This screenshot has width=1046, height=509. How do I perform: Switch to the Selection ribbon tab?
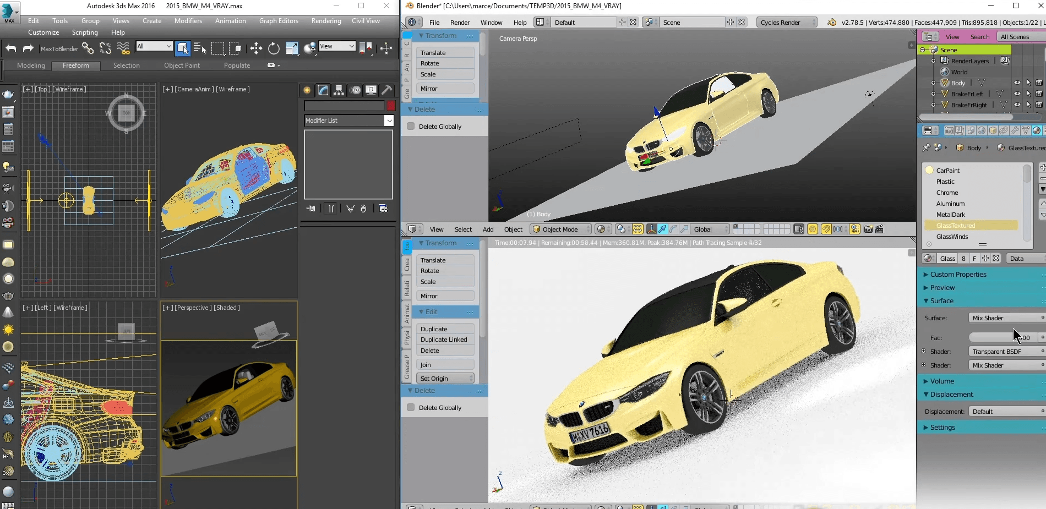126,65
